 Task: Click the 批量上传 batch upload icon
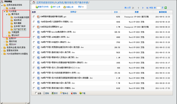coord(64,7)
